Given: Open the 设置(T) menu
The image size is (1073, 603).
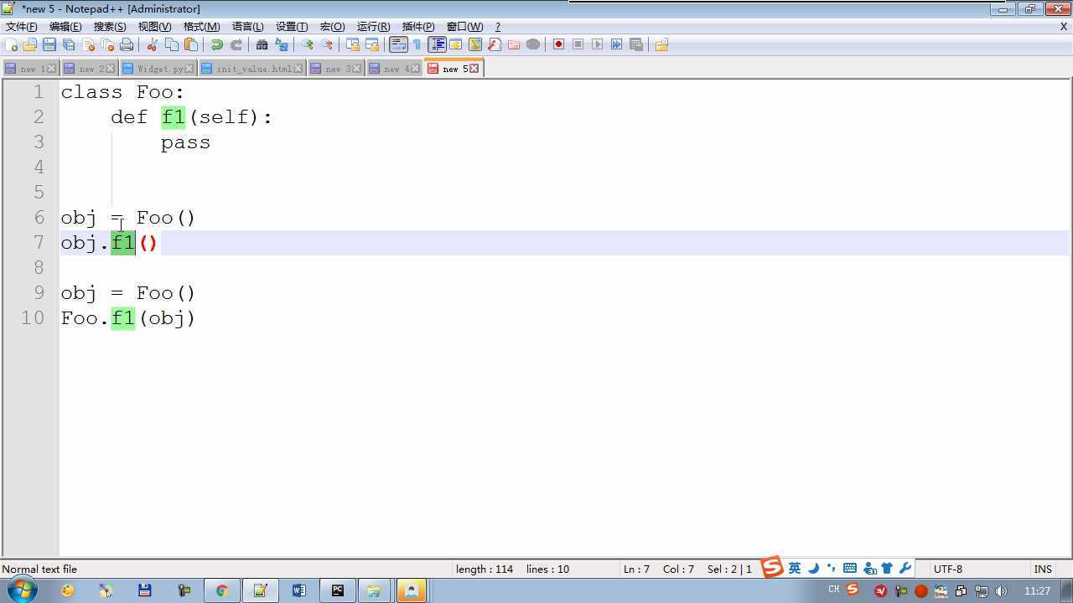Looking at the screenshot, I should click(292, 27).
